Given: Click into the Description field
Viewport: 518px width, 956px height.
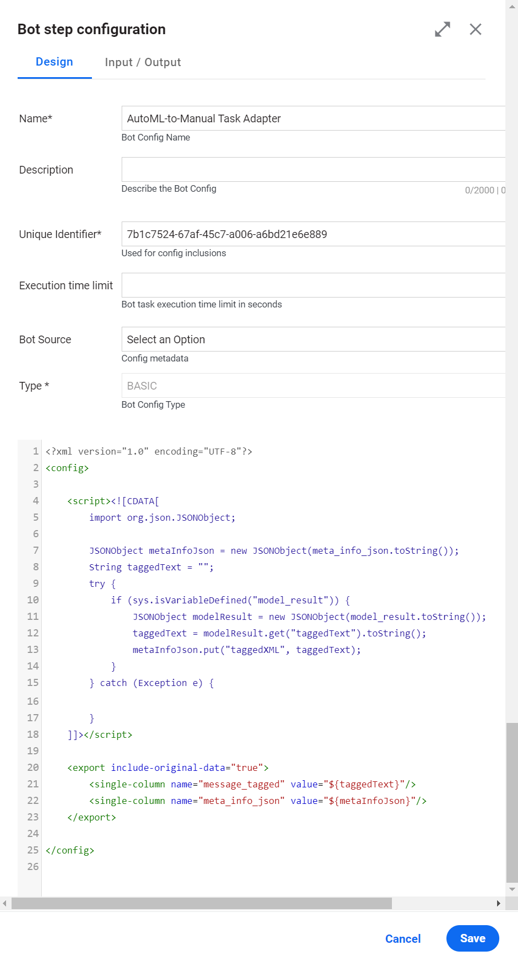Looking at the screenshot, I should pyautogui.click(x=313, y=170).
